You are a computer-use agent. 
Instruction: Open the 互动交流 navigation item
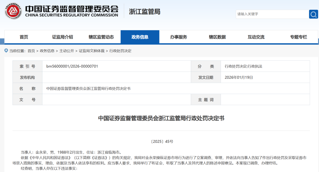pyautogui.click(x=256, y=37)
